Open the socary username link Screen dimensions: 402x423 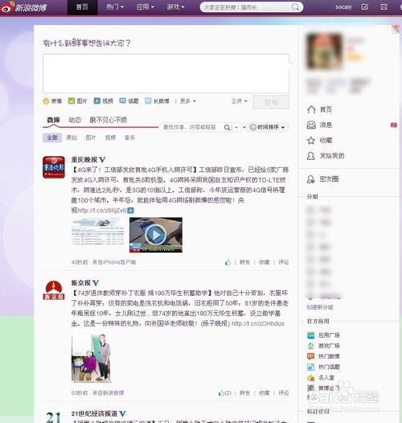(343, 7)
